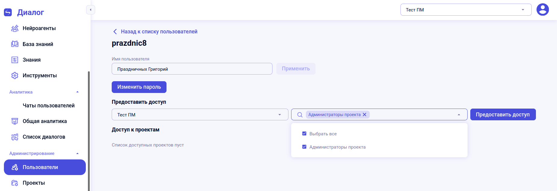Click the Инструменты gear icon
This screenshot has height=191, width=557.
click(15, 75)
